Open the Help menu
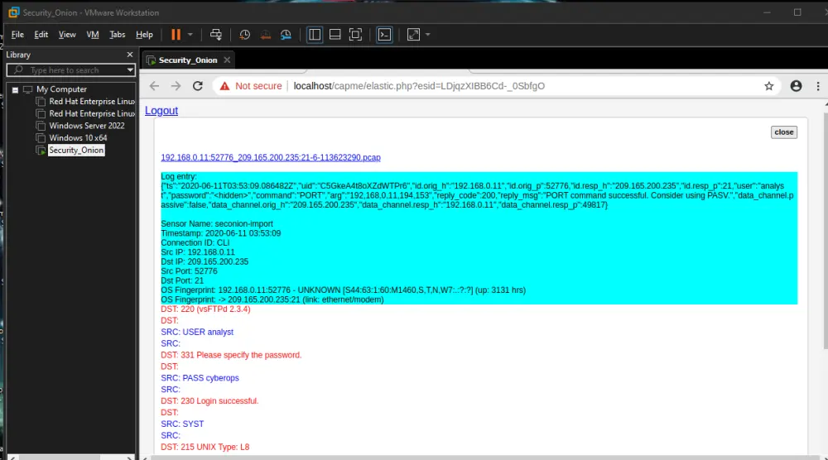This screenshot has height=460, width=828. tap(144, 35)
